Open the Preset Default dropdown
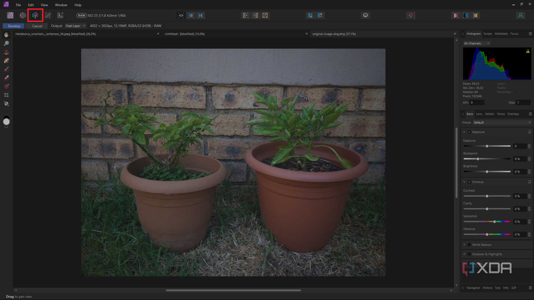The image size is (534, 300). (502, 123)
